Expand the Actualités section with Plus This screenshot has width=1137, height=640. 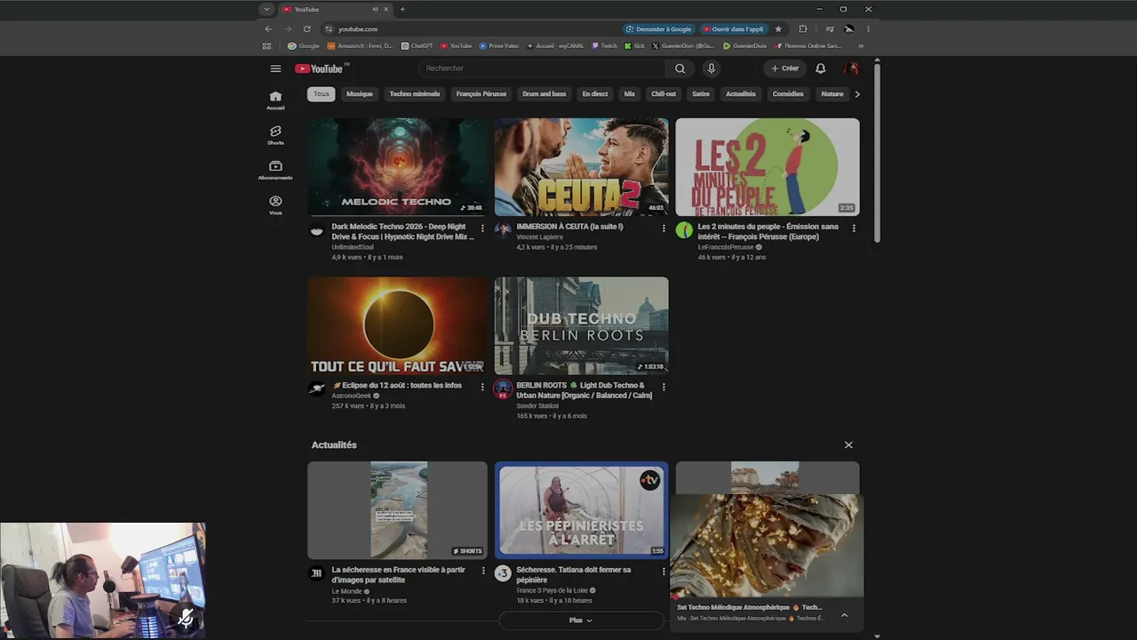tap(581, 620)
